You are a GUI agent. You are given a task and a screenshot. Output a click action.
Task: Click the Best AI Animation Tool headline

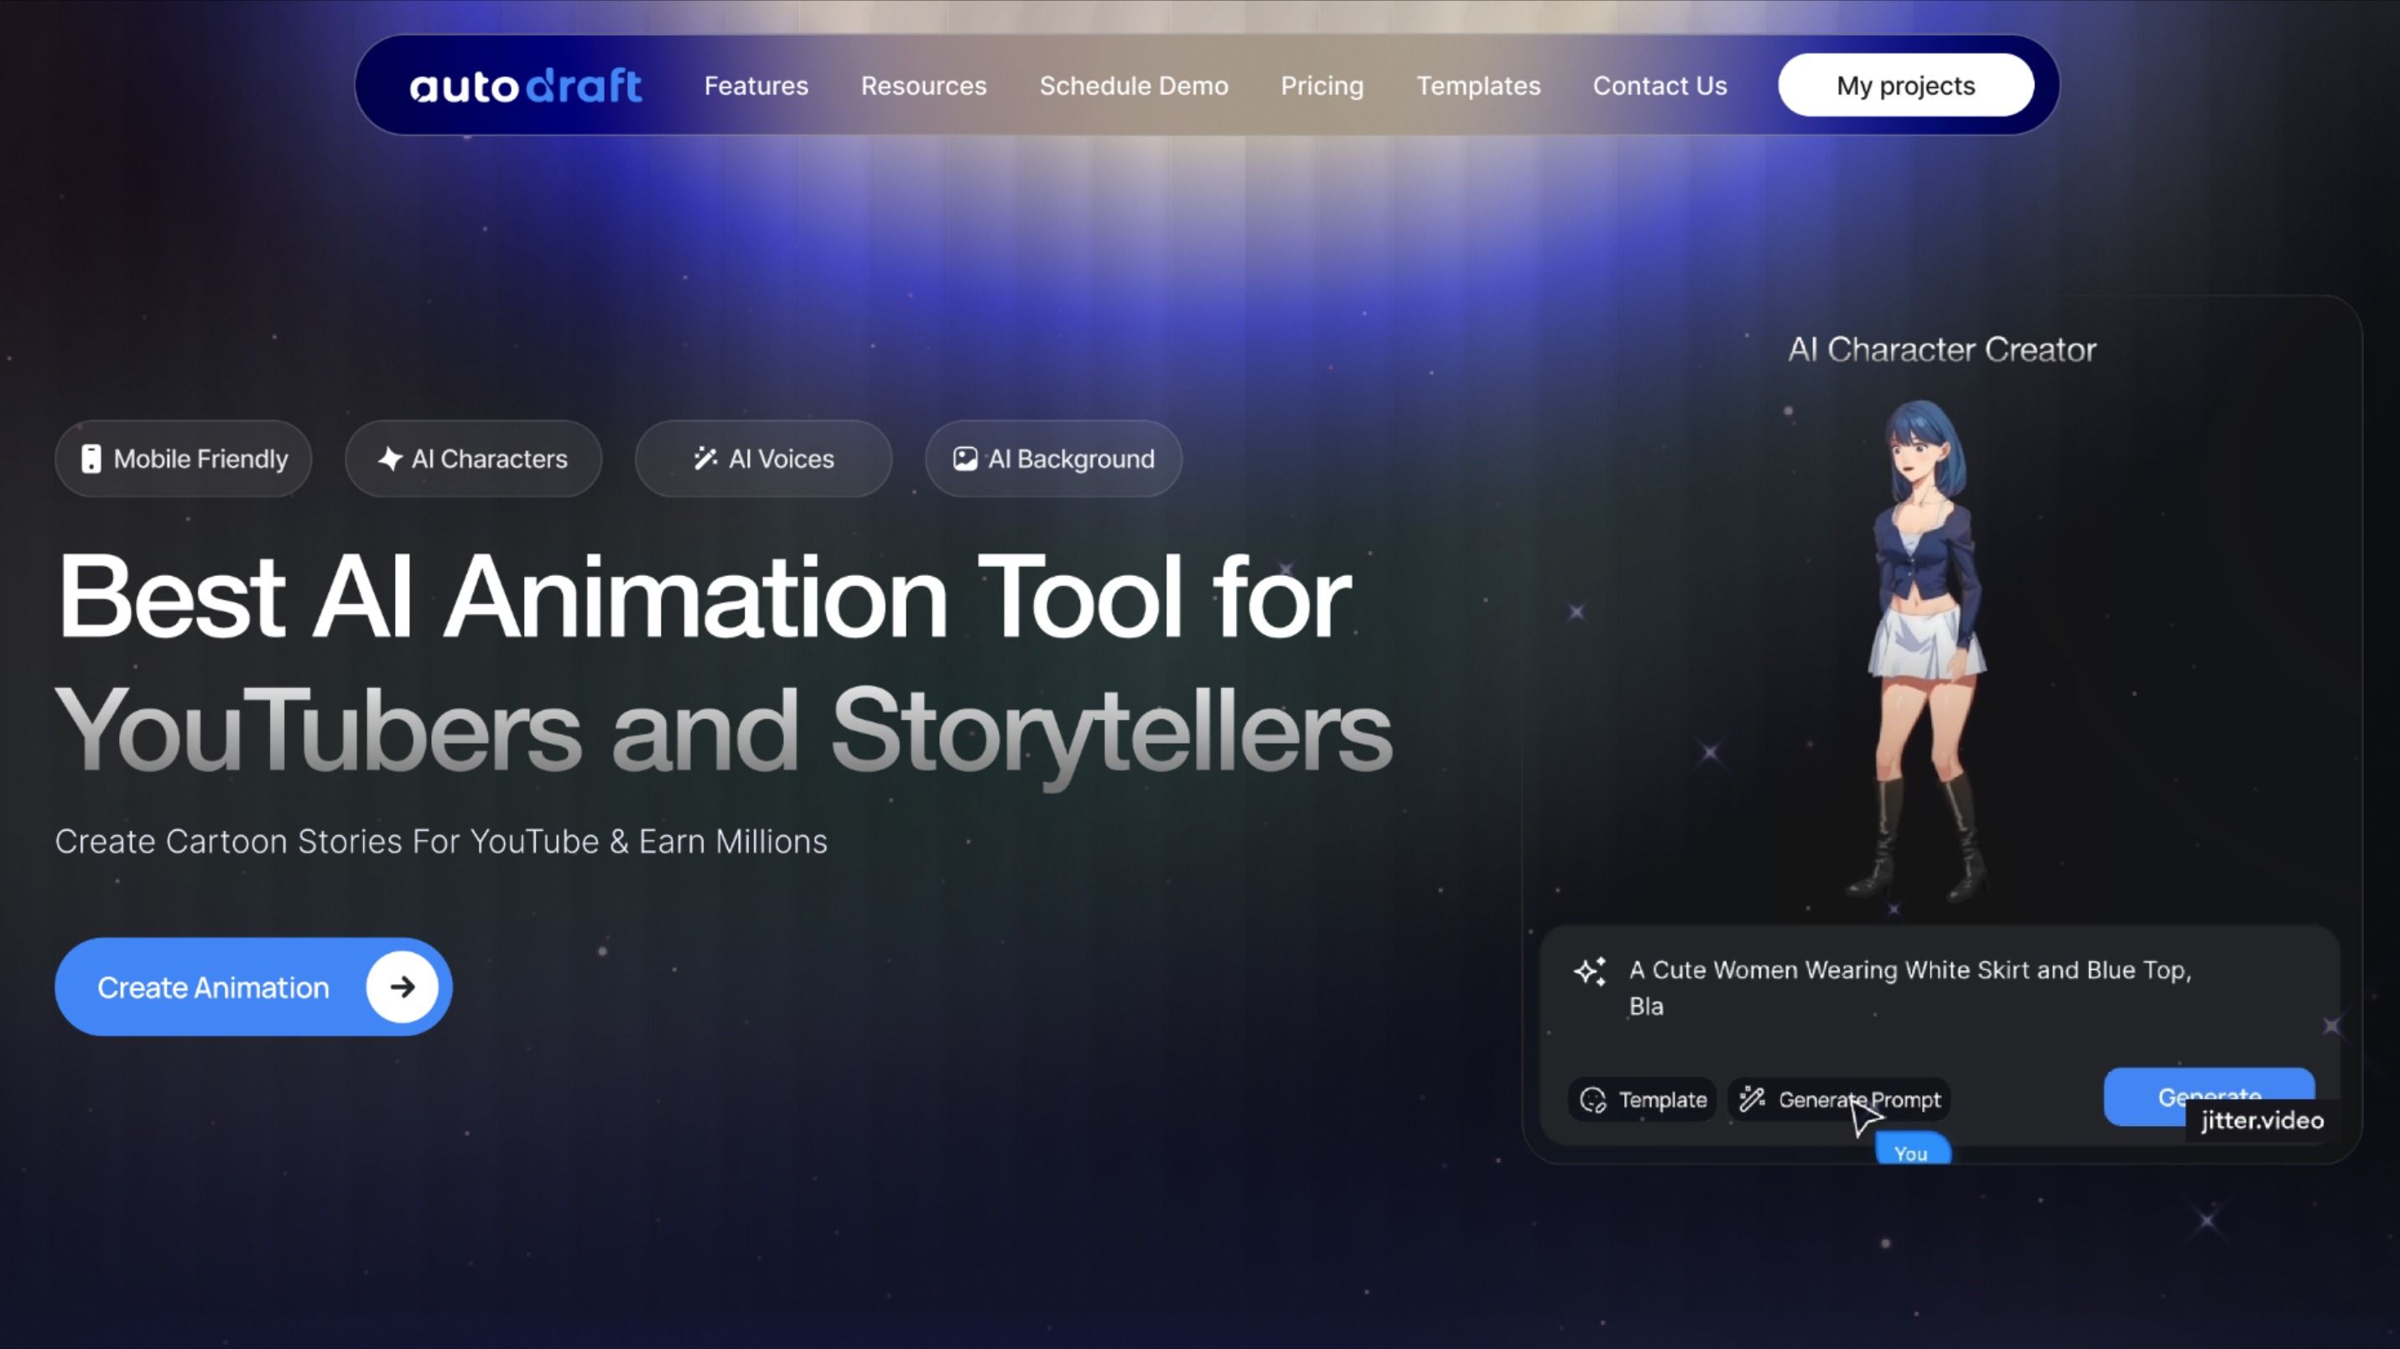pyautogui.click(x=704, y=596)
